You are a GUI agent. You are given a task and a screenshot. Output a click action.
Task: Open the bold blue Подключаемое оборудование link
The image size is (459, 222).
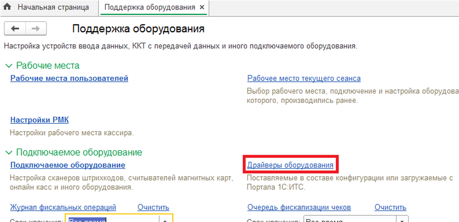pyautogui.click(x=68, y=165)
